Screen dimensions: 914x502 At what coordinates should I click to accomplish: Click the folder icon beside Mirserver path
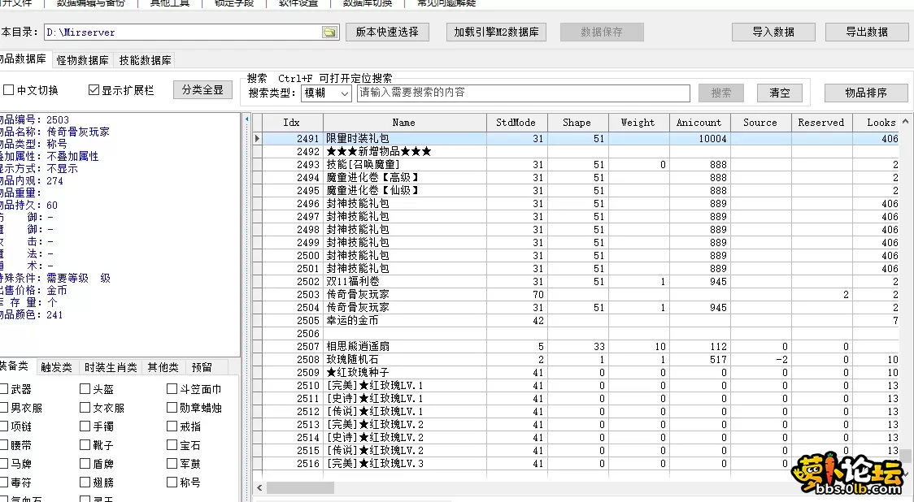(329, 32)
